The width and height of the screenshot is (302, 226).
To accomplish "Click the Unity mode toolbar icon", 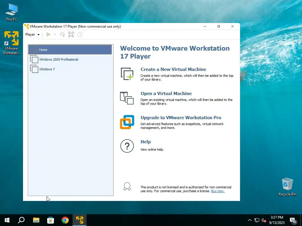I will click(80, 34).
